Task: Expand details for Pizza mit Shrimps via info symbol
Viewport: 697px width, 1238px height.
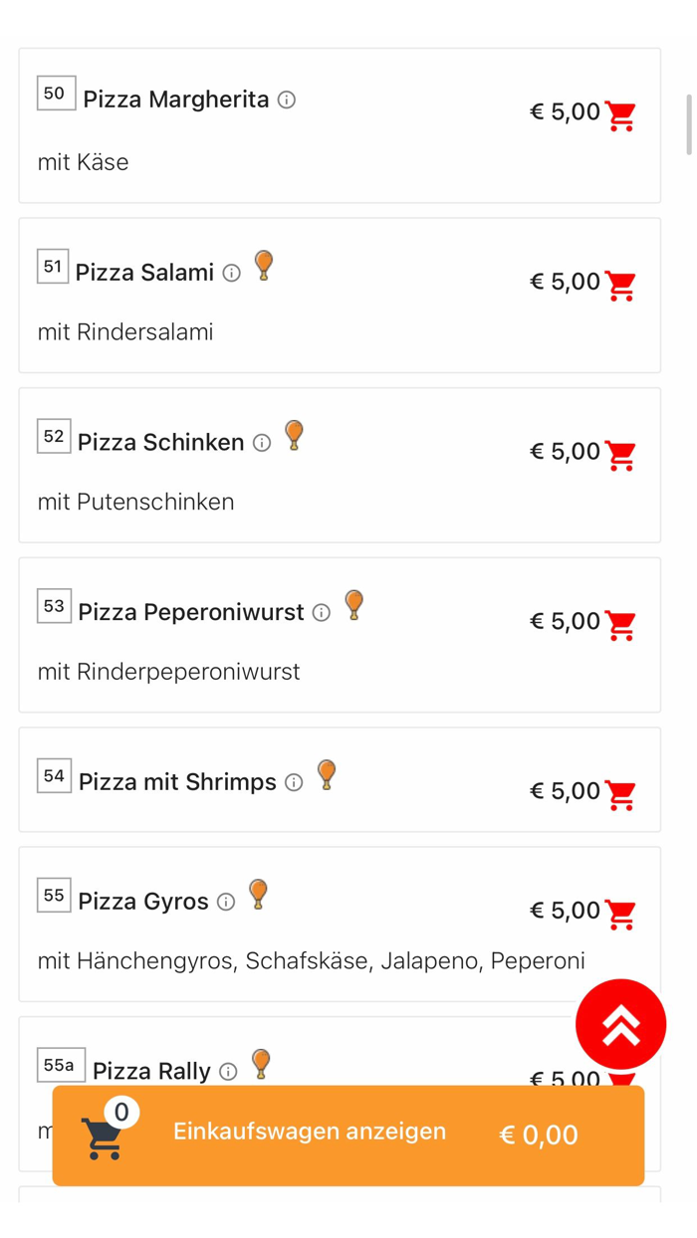Action: pyautogui.click(x=293, y=783)
